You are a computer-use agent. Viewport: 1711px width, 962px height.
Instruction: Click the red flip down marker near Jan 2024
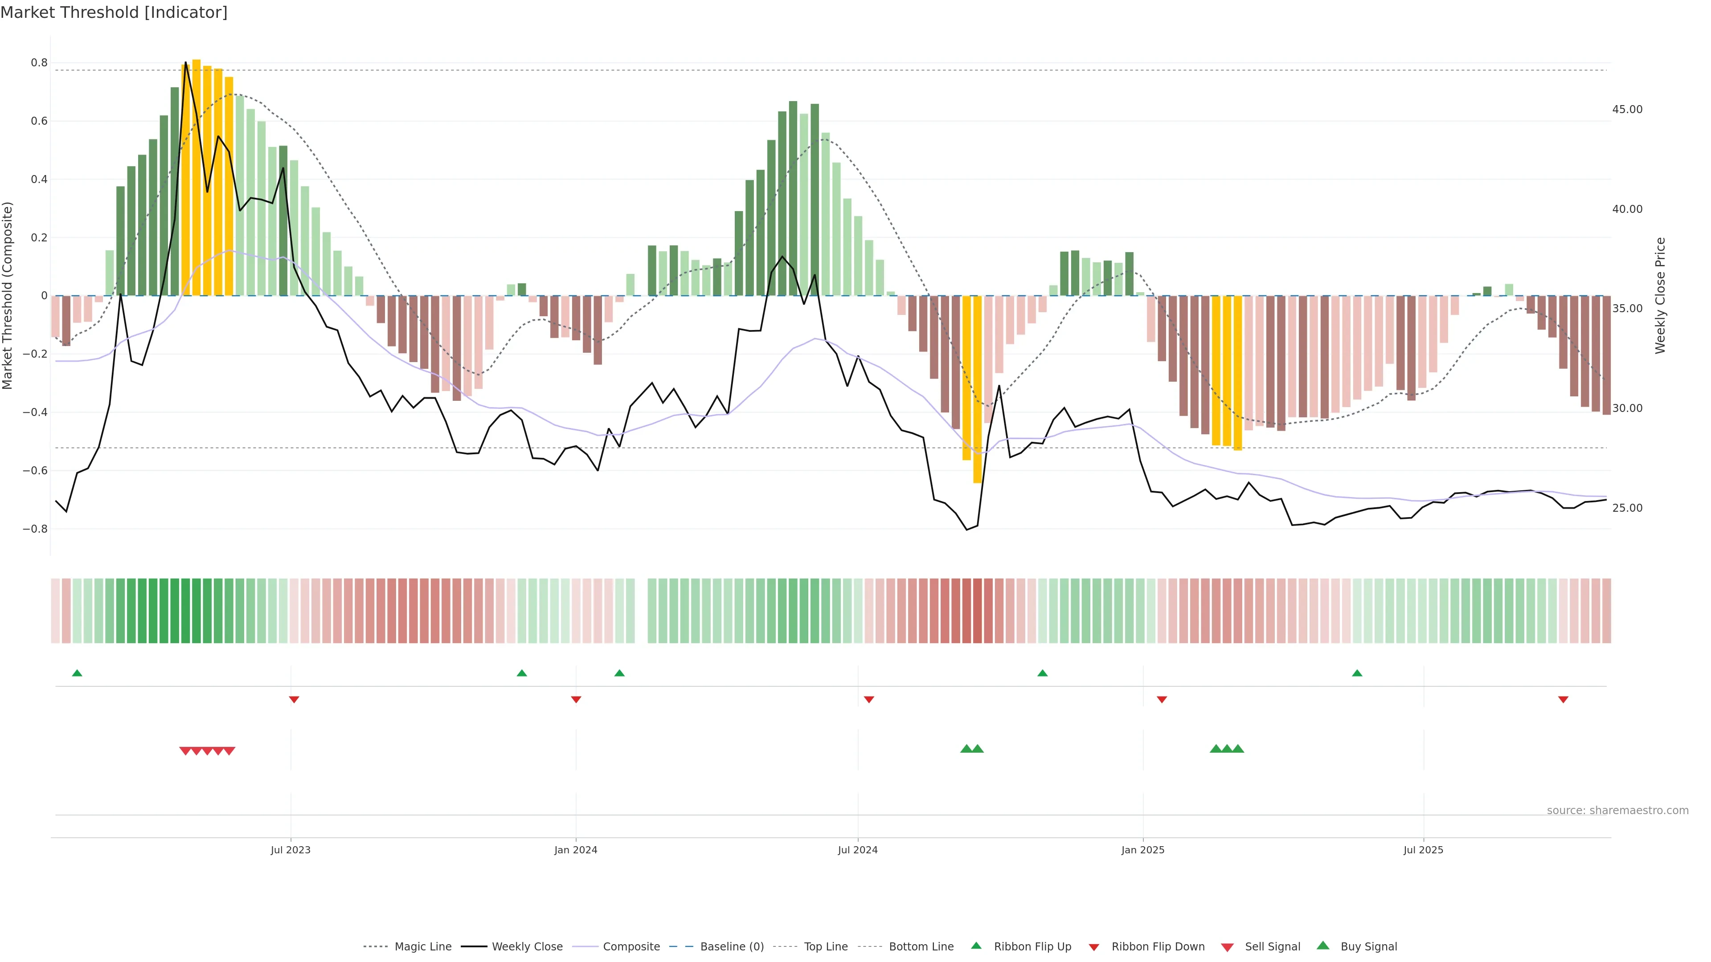pos(576,700)
